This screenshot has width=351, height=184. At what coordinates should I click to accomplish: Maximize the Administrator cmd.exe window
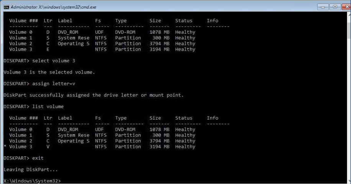(335, 7)
